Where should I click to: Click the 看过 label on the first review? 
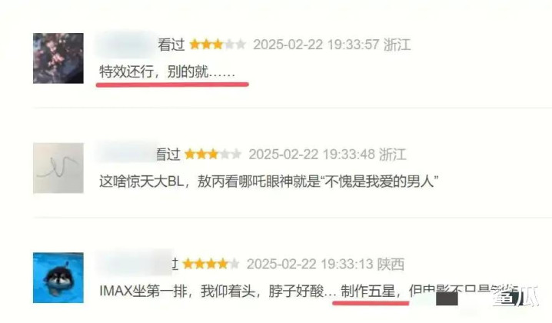click(x=171, y=45)
